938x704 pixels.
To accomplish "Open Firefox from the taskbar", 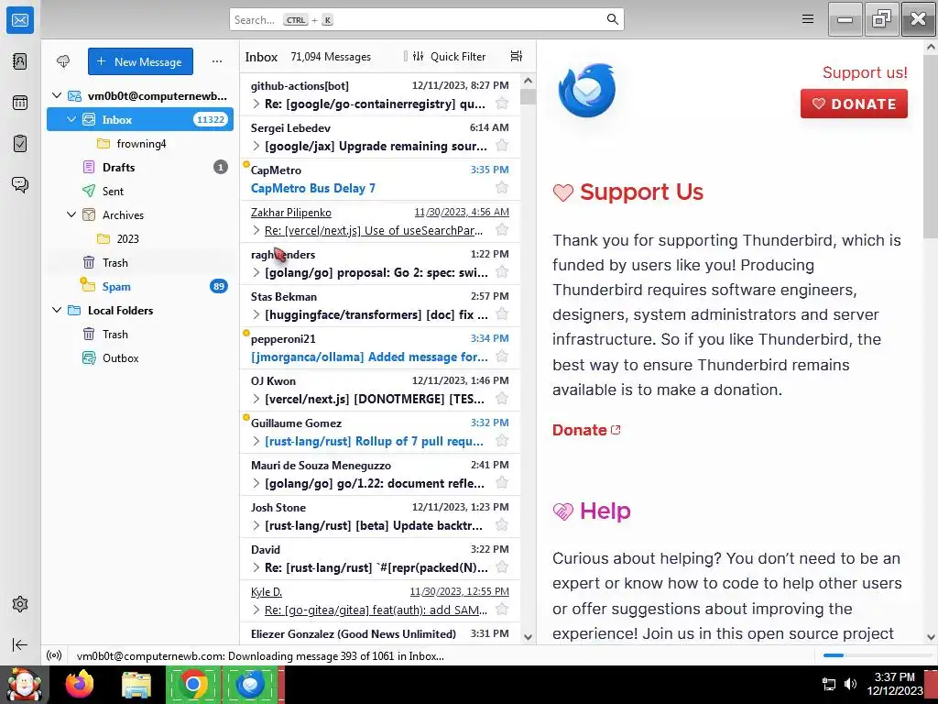I will [80, 684].
